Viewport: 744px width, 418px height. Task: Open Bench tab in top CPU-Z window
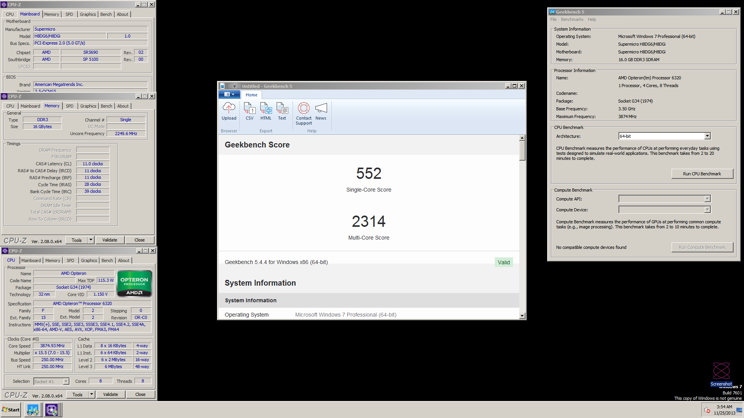(106, 14)
